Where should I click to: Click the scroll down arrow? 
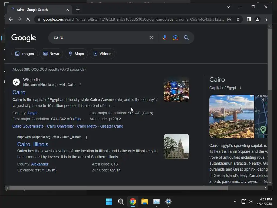270,183
